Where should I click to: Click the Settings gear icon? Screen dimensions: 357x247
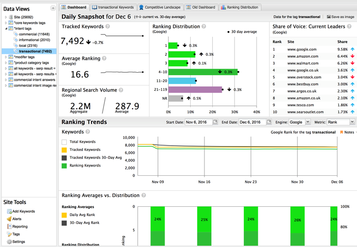(9, 242)
